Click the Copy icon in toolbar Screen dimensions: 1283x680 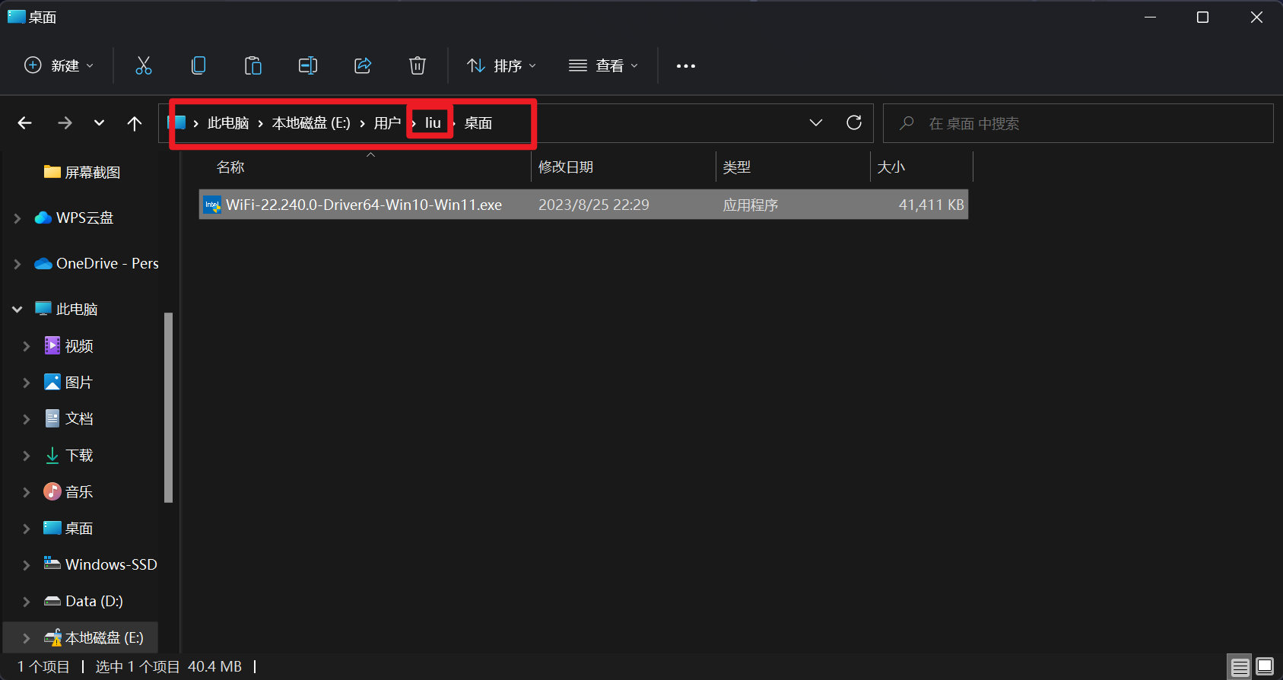tap(198, 65)
